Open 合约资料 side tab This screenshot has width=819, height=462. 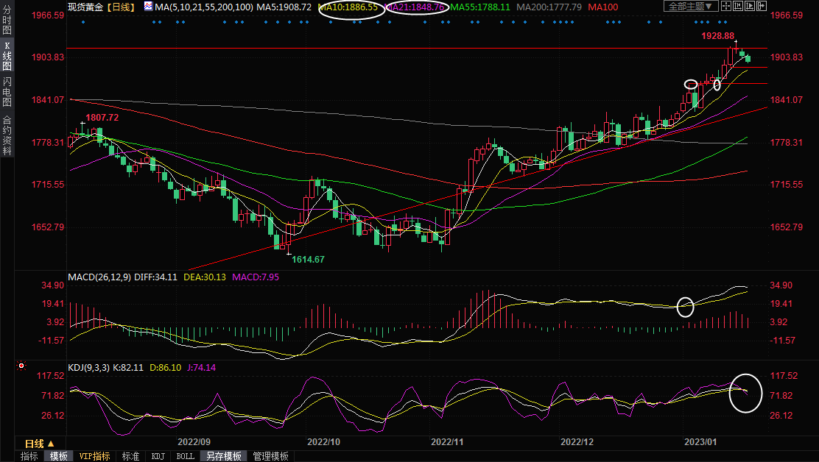[7, 135]
